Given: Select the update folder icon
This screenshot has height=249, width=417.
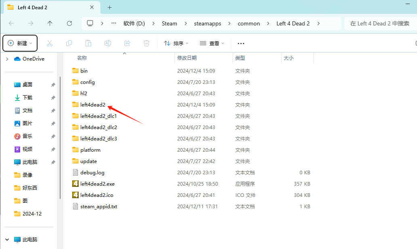Looking at the screenshot, I should pyautogui.click(x=75, y=161).
